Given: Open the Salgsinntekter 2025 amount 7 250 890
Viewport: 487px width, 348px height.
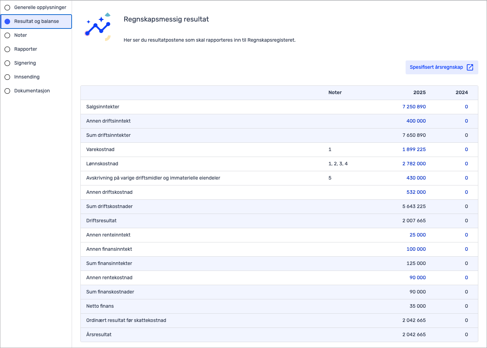Looking at the screenshot, I should pyautogui.click(x=414, y=107).
